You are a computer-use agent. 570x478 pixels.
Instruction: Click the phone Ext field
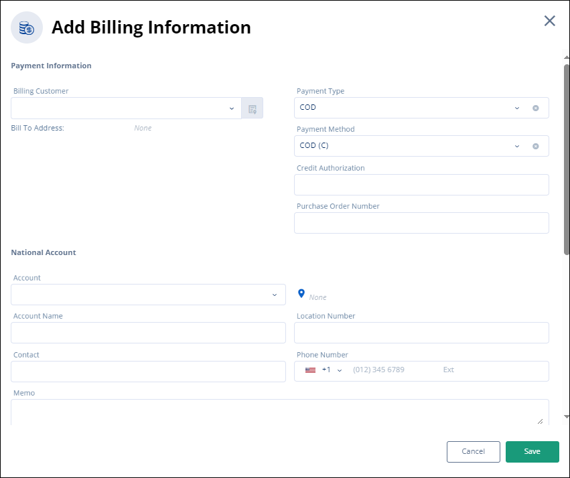(492, 370)
